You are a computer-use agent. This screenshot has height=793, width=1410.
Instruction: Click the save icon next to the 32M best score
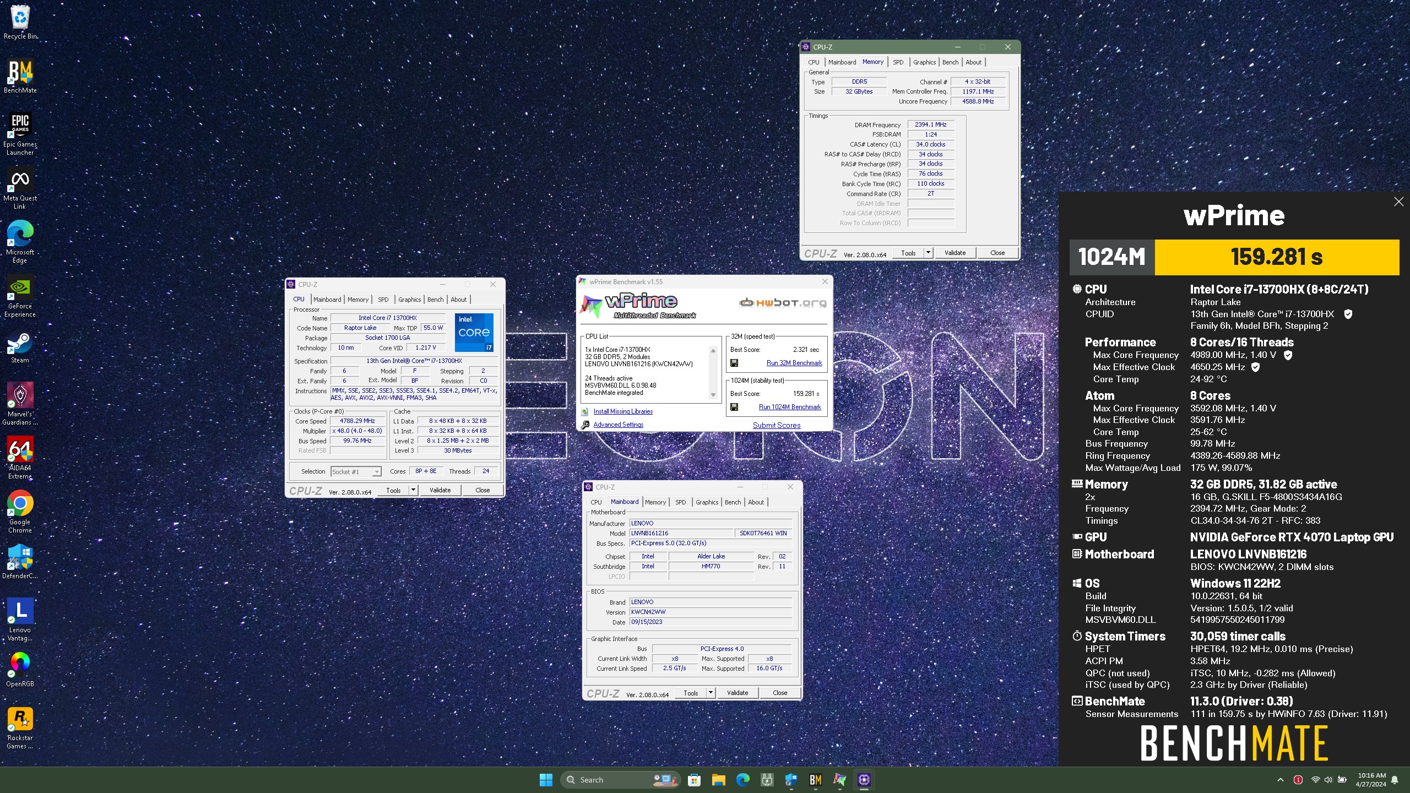click(734, 363)
